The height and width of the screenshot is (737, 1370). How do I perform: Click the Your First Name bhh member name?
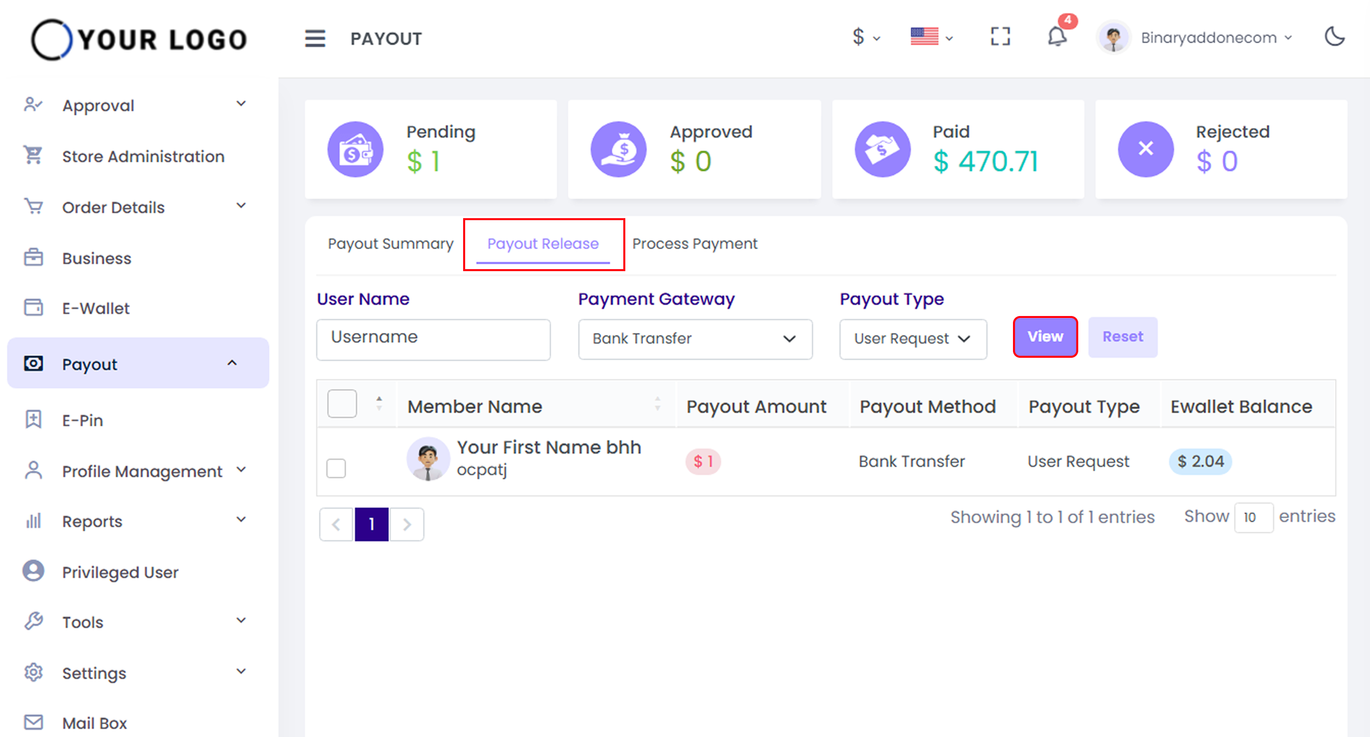(x=549, y=448)
